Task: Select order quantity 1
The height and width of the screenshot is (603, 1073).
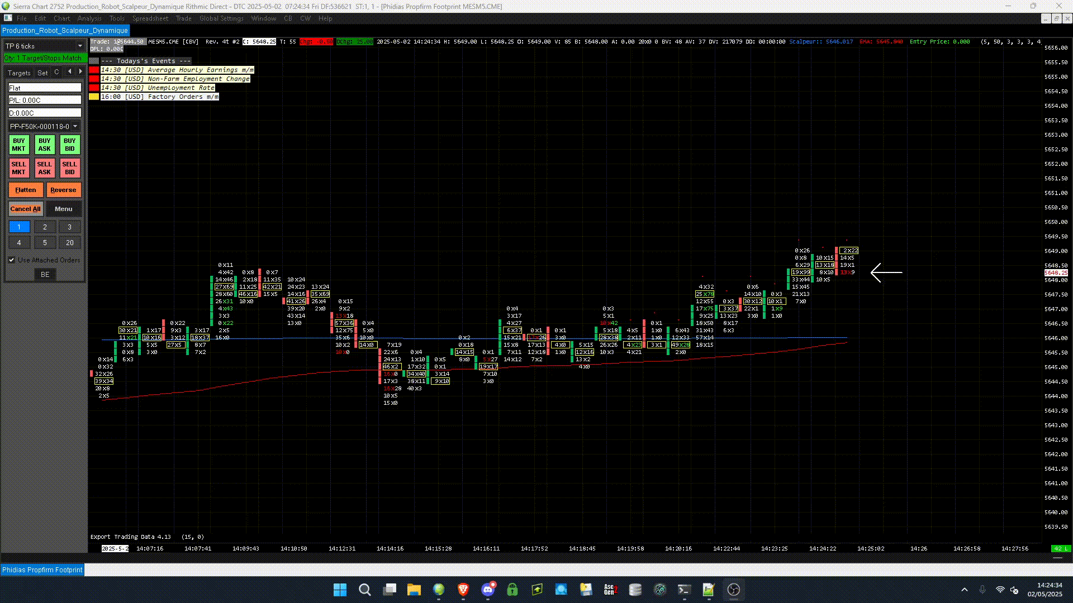Action: [19, 227]
